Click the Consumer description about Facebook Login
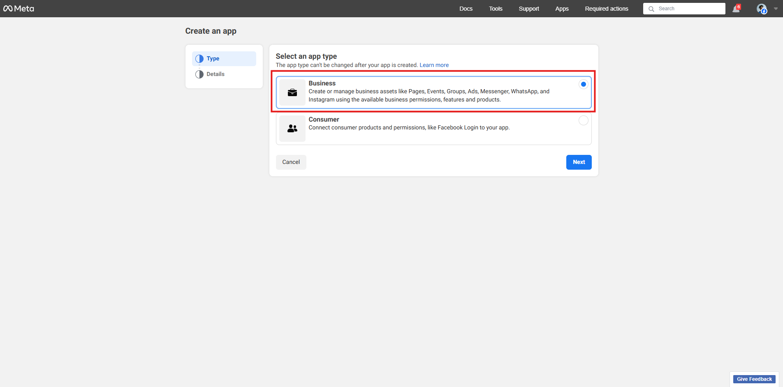The image size is (783, 387). (x=409, y=128)
